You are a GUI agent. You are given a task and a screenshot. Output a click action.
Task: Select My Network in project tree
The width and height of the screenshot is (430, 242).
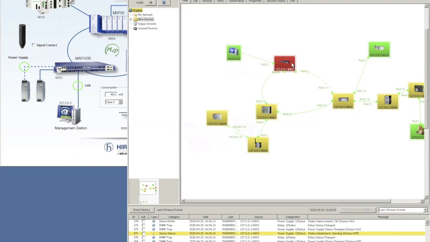(145, 15)
